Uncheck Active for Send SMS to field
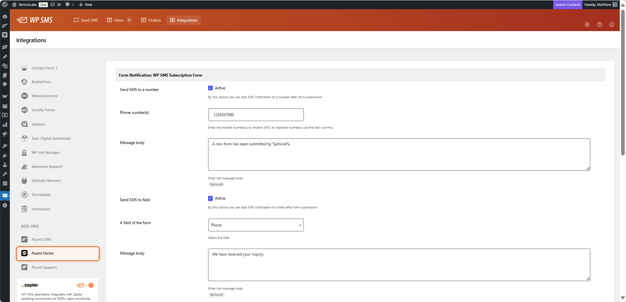Screen dimensions: 626x302 210,198
